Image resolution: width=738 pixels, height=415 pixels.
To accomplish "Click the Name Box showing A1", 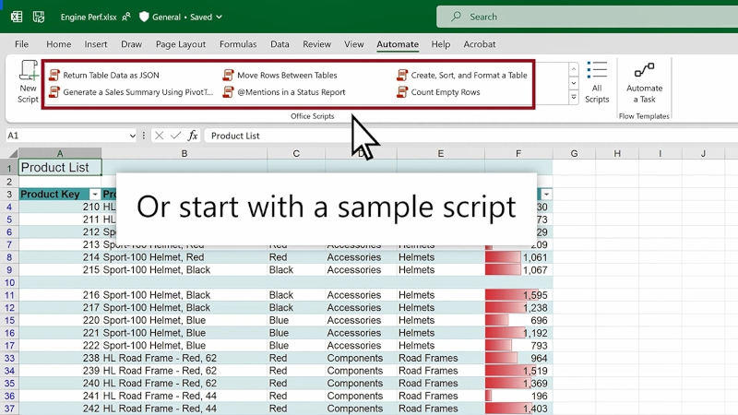I will click(x=65, y=136).
